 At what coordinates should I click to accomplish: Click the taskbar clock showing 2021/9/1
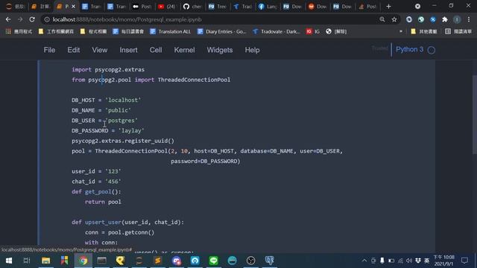444,261
